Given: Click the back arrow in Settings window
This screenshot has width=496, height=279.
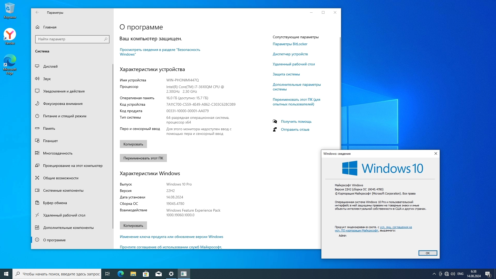Looking at the screenshot, I should pos(37,12).
